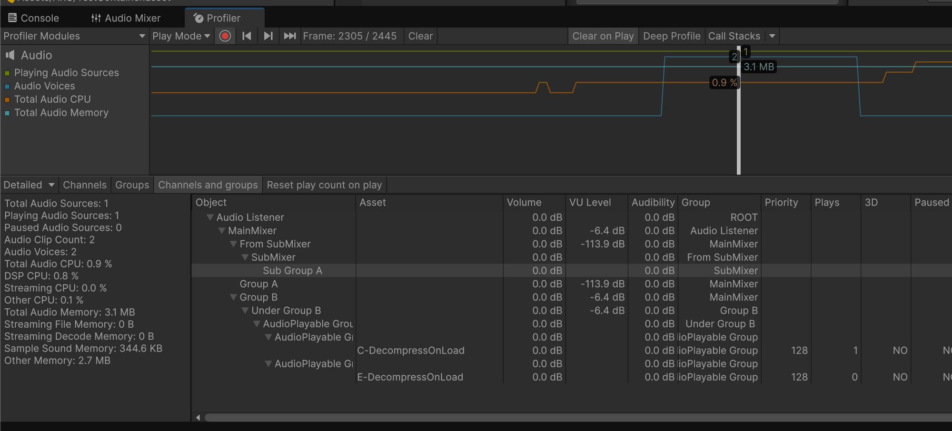
Task: Jump to the current last frame
Action: tap(289, 36)
